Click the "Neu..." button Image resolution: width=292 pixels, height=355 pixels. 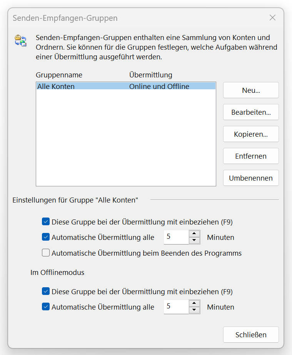(251, 90)
